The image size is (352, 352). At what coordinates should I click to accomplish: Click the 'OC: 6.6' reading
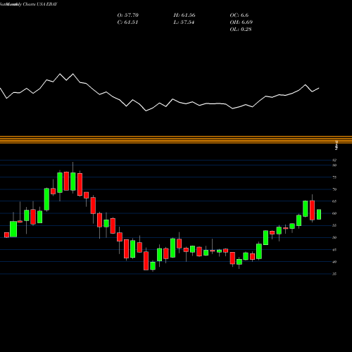pyautogui.click(x=239, y=15)
